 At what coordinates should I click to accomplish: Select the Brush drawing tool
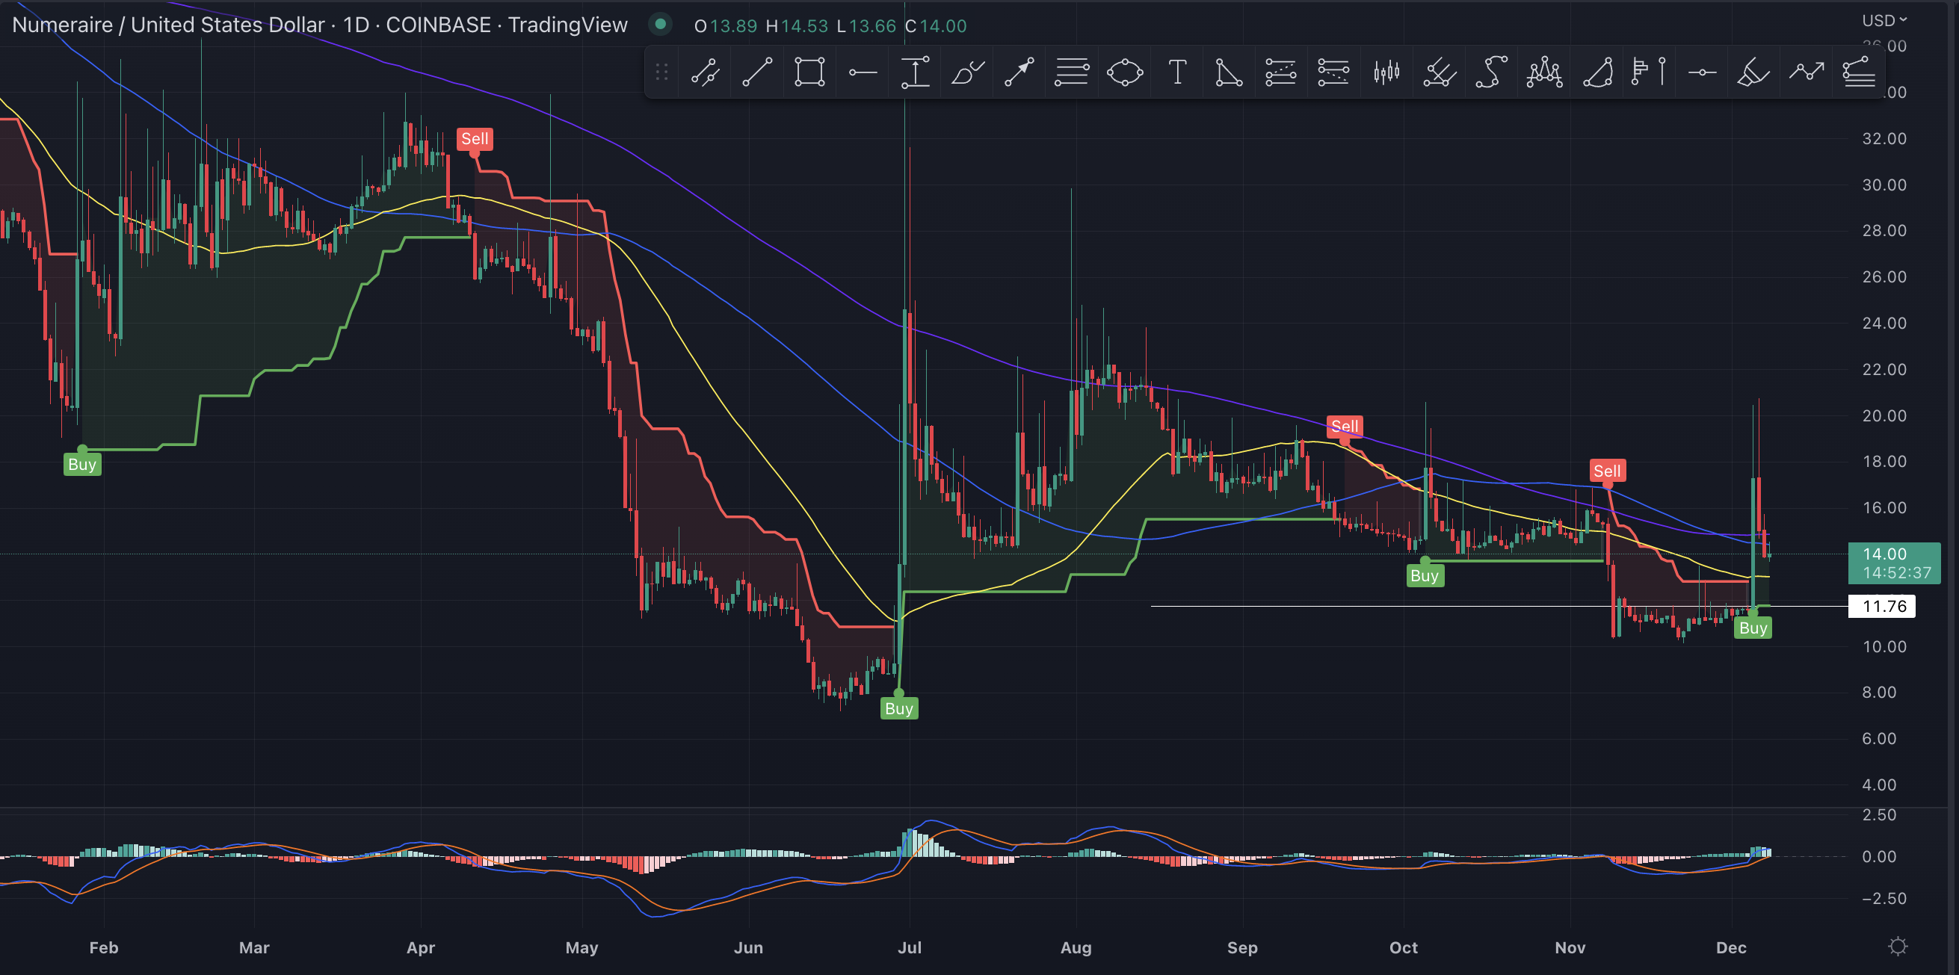pos(967,72)
